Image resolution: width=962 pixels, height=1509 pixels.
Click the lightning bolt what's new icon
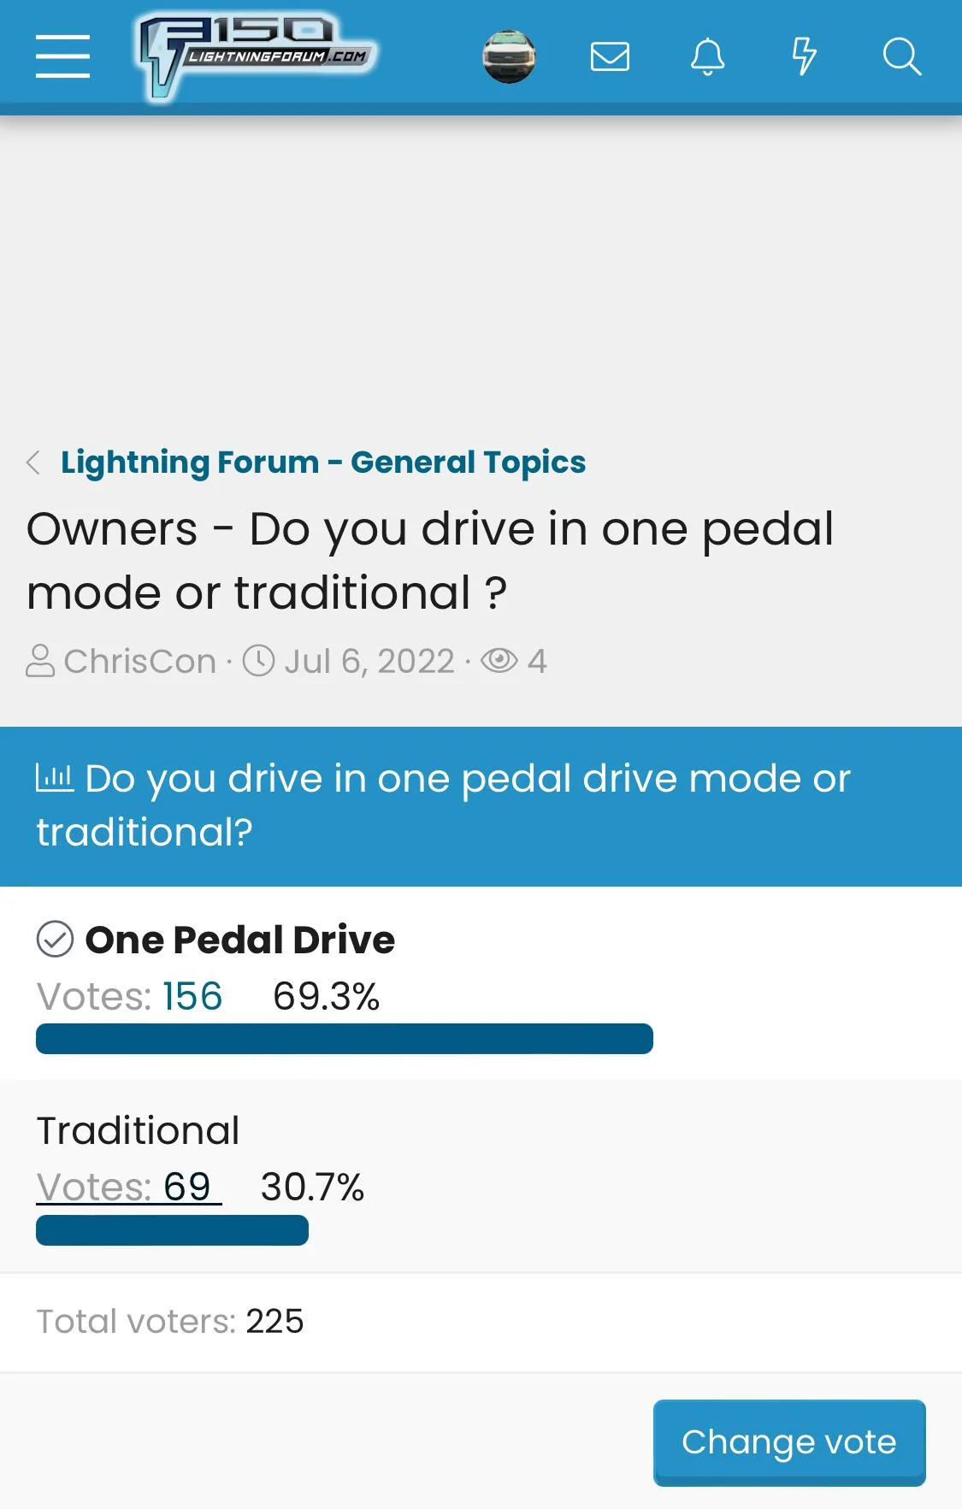pos(804,57)
